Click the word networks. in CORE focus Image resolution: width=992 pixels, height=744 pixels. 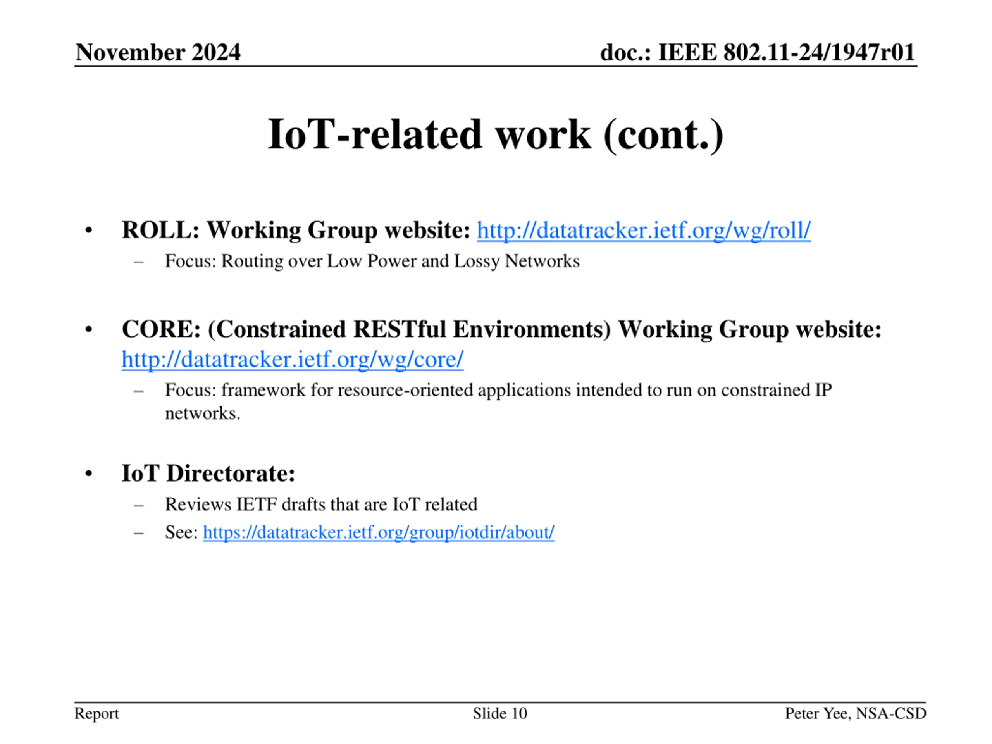(202, 413)
